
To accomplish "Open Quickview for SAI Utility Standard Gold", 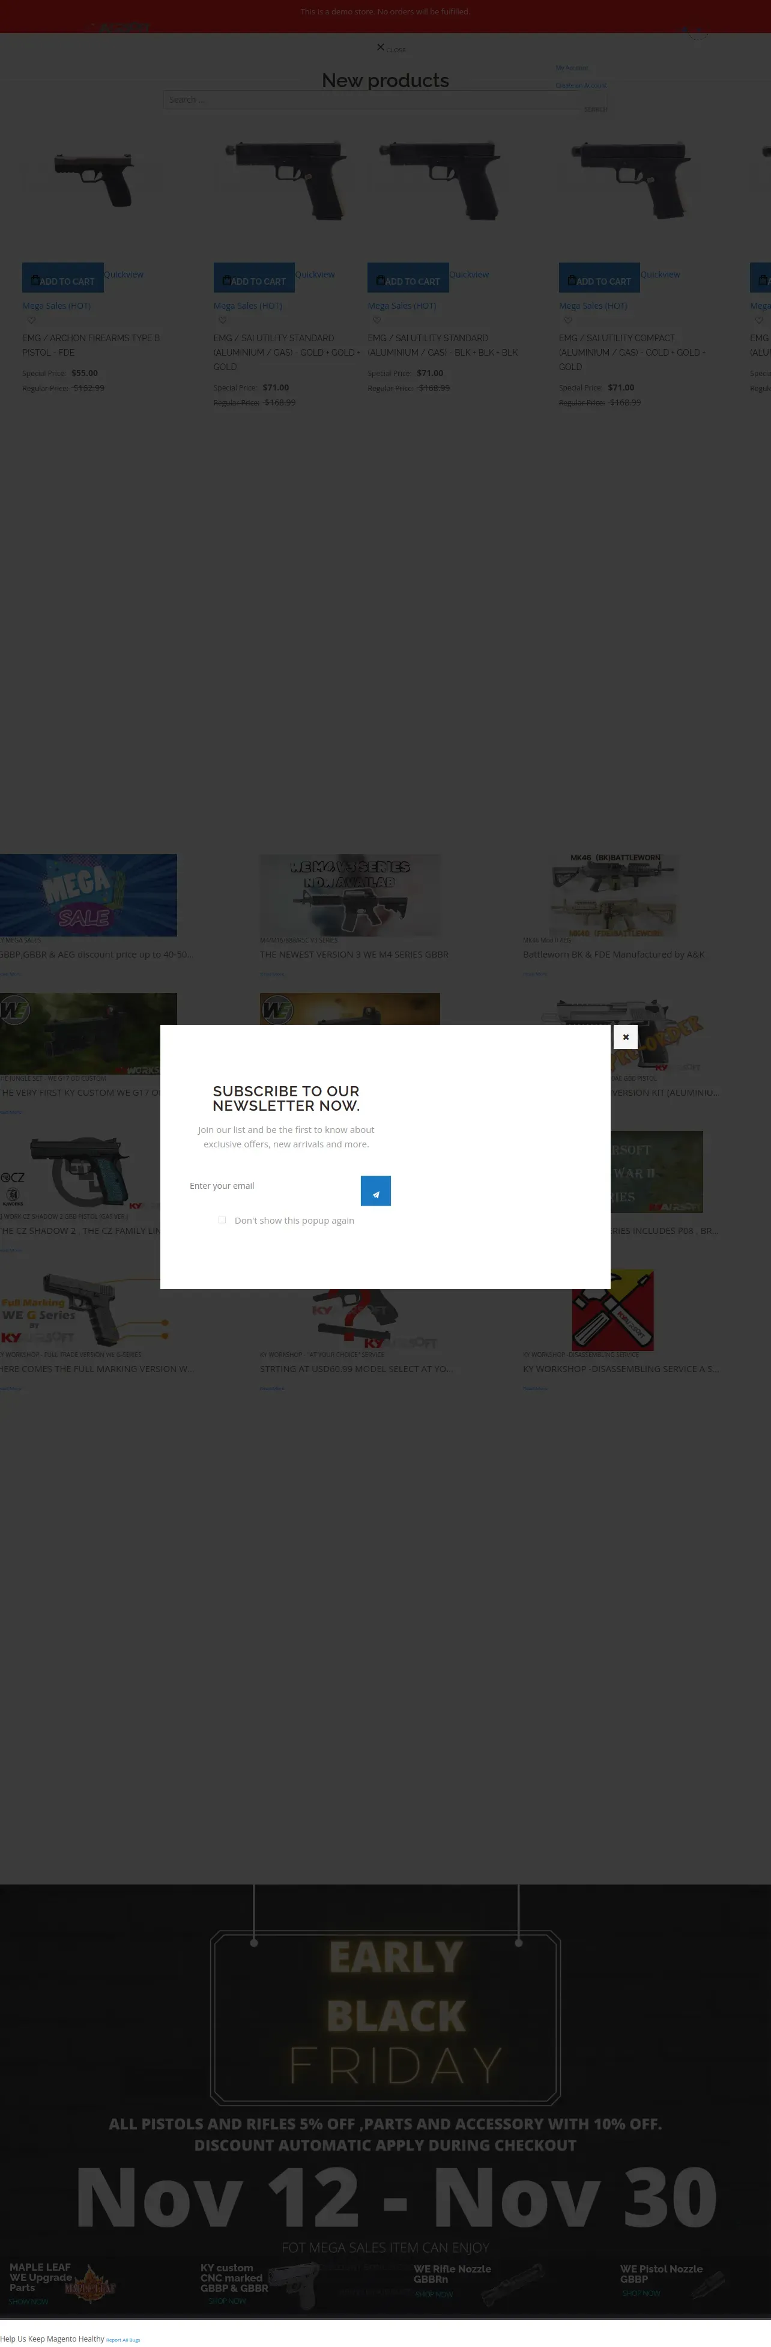I will pos(315,275).
